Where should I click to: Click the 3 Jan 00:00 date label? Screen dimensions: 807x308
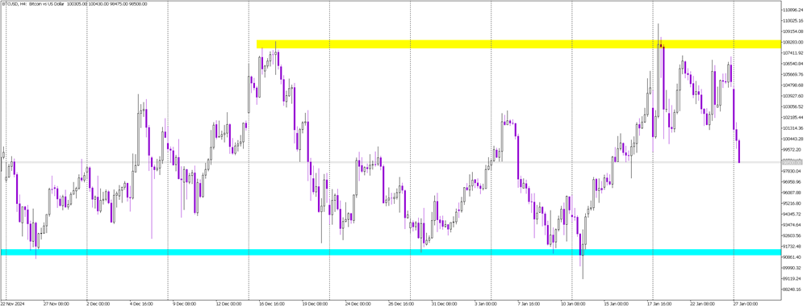[x=485, y=303]
